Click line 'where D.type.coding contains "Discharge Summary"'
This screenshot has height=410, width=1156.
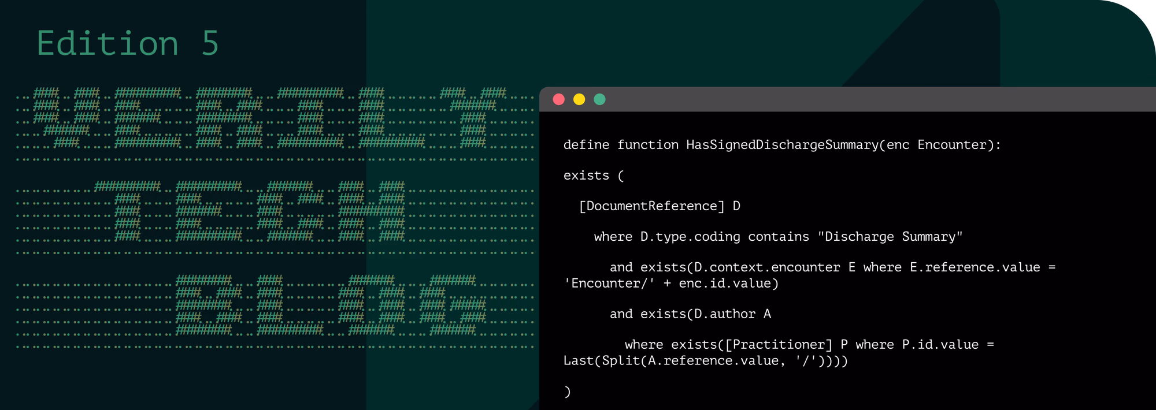click(x=778, y=237)
